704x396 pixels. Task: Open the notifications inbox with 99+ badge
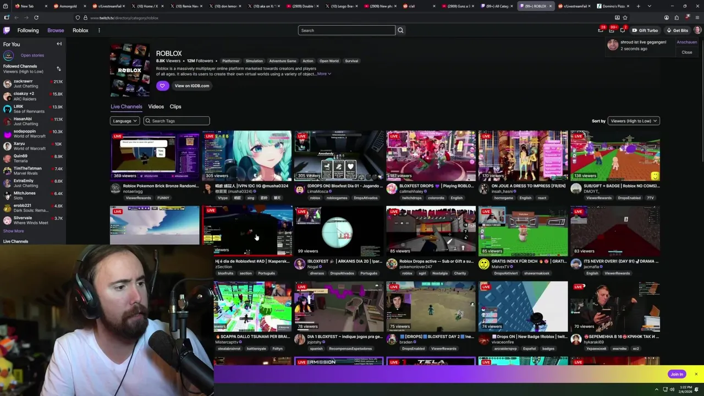tap(612, 30)
